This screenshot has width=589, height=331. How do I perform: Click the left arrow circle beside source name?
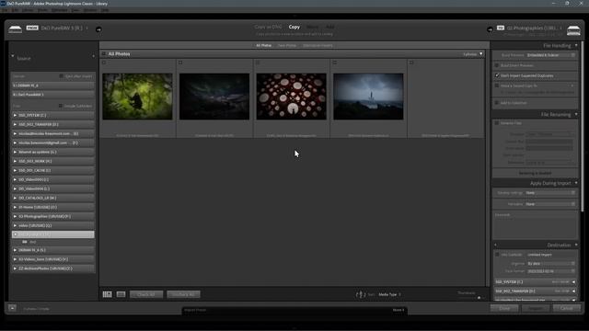pyautogui.click(x=98, y=29)
